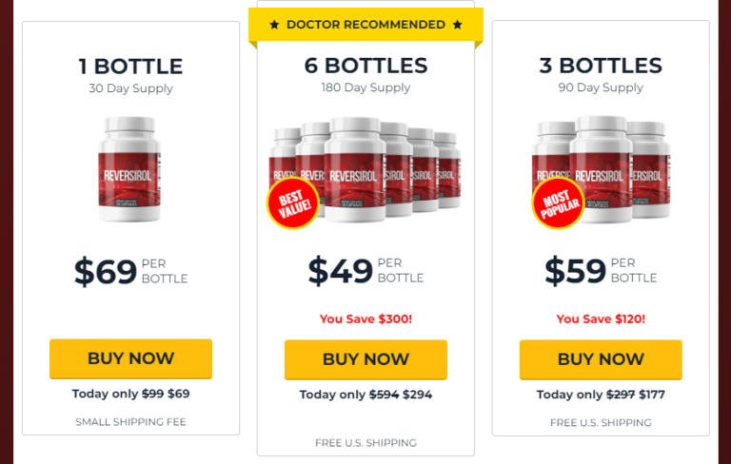Click BUY NOW for 6 bottles

pos(365,359)
